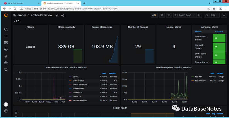Open the Alerting bell icon
This screenshot has width=229, height=118.
6,56
